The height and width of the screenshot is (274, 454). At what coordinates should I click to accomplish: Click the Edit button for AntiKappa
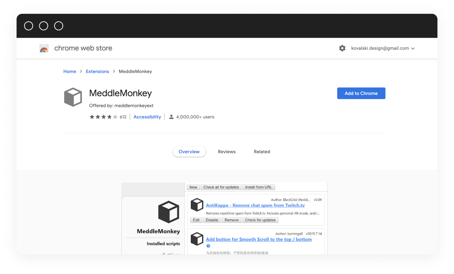pos(196,220)
